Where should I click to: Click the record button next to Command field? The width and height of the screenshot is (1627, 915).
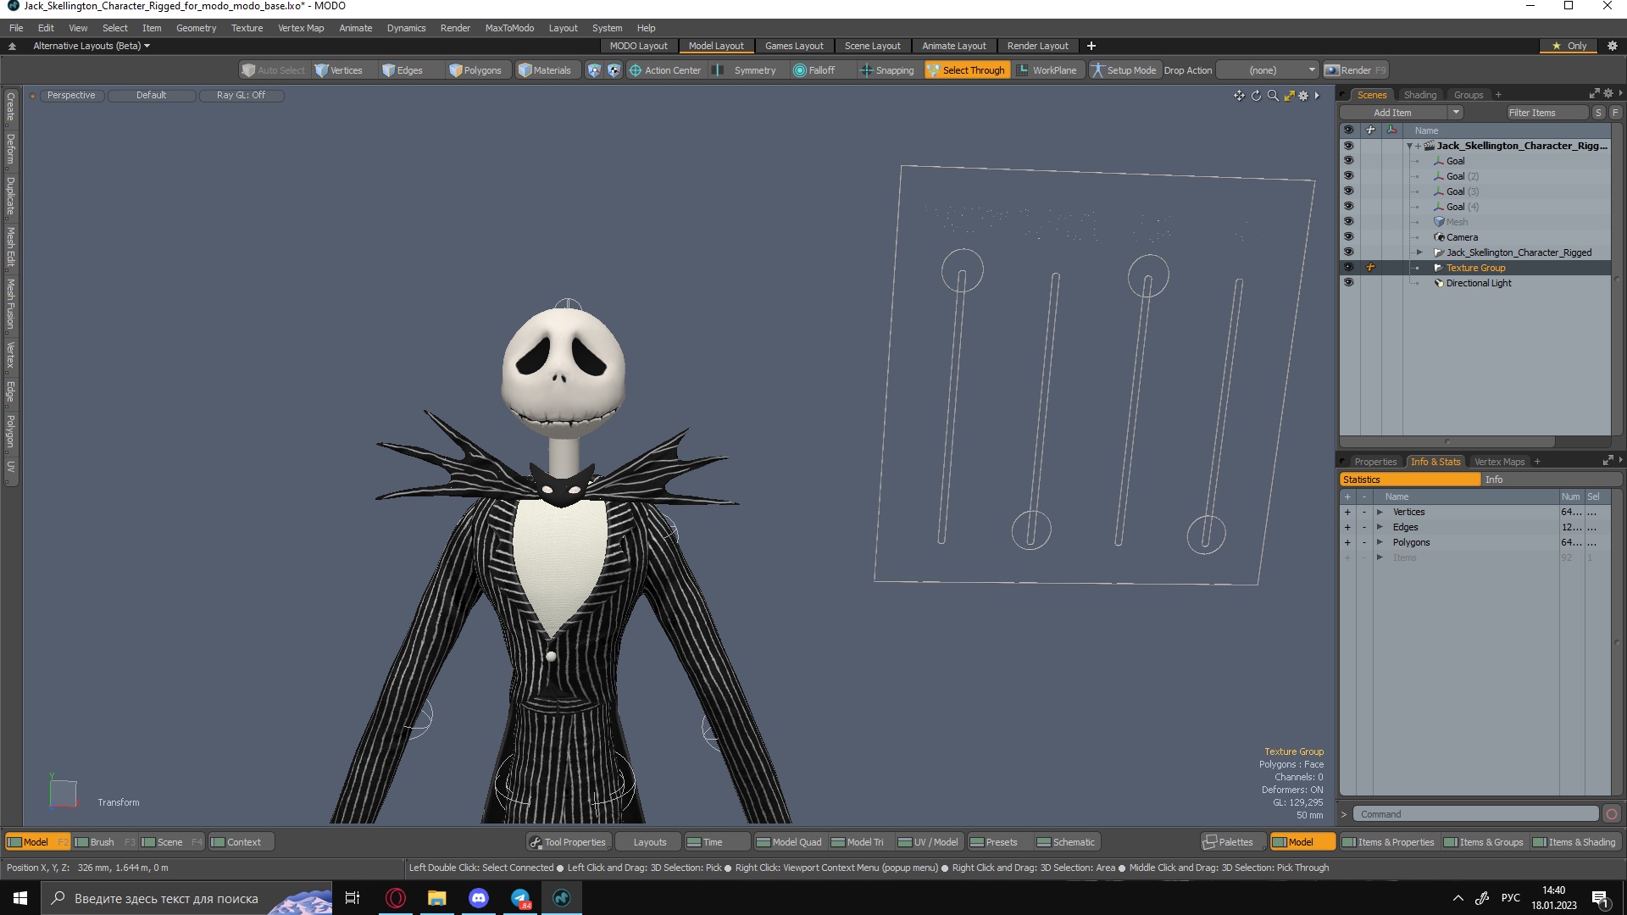click(1611, 814)
